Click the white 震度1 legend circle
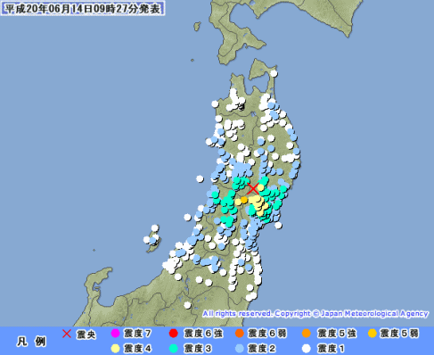This screenshot has height=355, width=434. pos(307,349)
